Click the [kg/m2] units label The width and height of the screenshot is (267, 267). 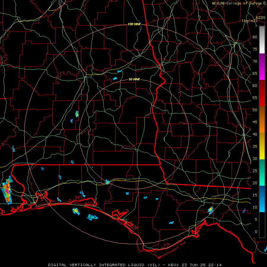click(x=249, y=21)
